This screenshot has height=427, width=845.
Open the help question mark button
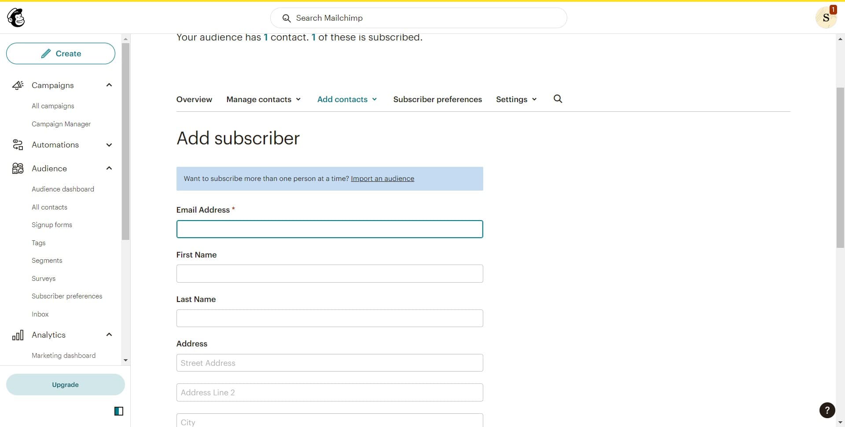[x=827, y=410]
